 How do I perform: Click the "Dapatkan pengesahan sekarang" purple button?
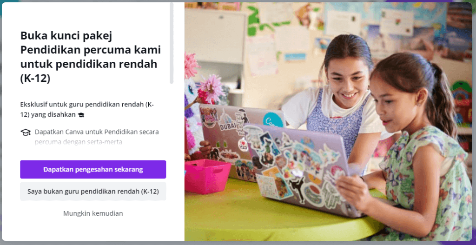click(x=93, y=169)
